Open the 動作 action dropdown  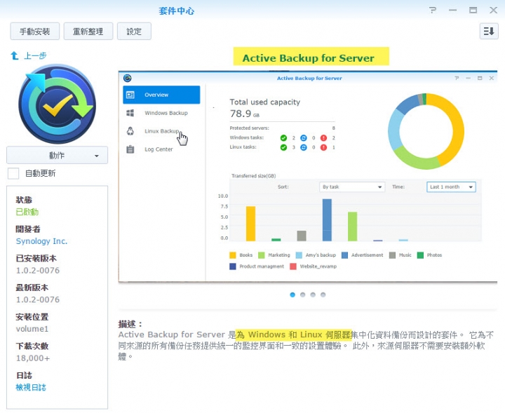coord(57,155)
